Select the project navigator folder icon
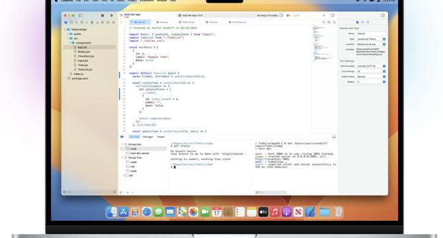 click(x=66, y=22)
